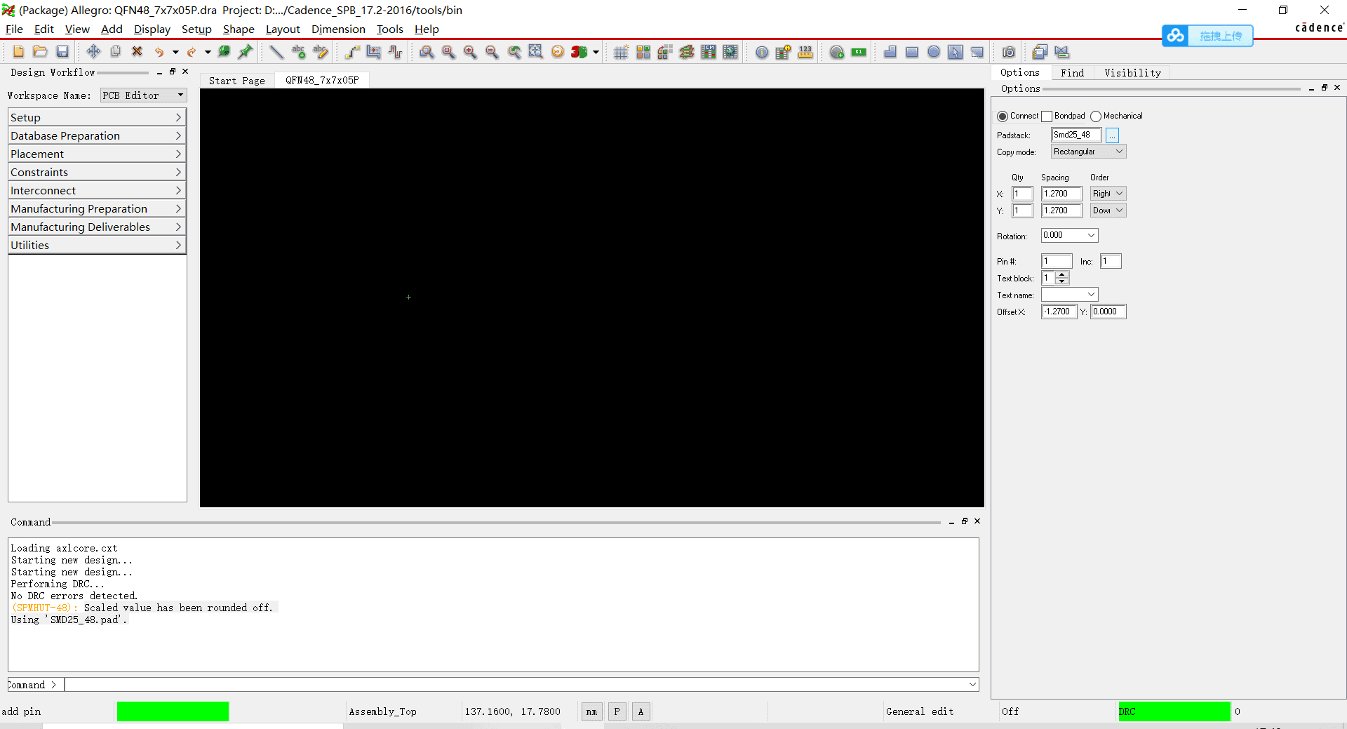Expand the Database Preparation workflow section
Screen dimensions: 1347x729
[x=97, y=135]
